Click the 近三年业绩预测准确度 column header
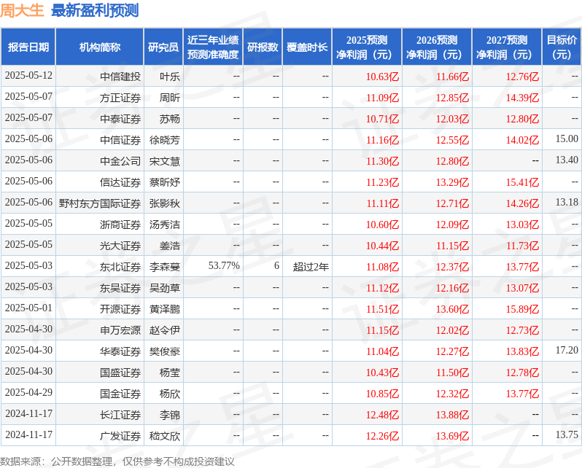The width and height of the screenshot is (582, 468). pos(213,47)
